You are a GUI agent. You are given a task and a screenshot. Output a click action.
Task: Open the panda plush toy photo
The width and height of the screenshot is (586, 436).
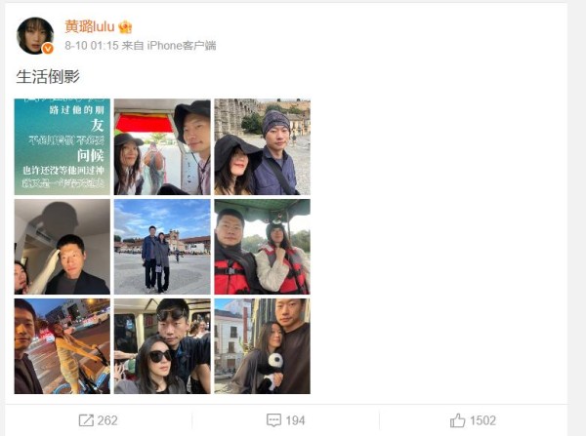pos(263,346)
